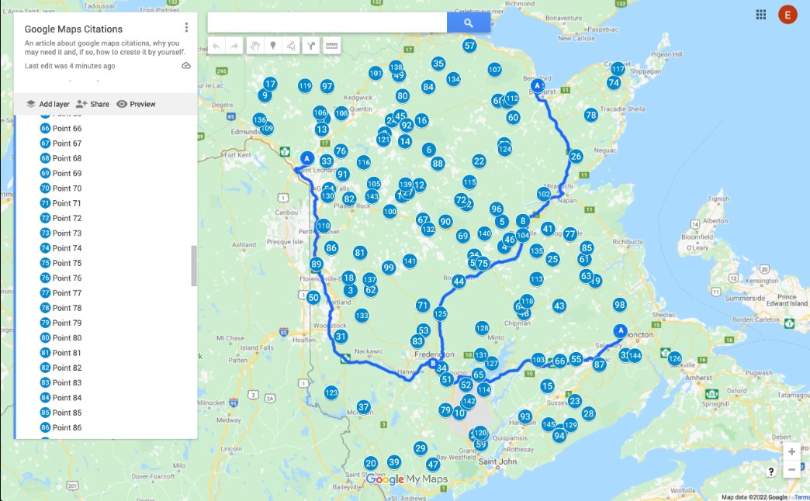Viewport: 810px width, 501px height.
Task: Click Add layer
Action: [x=47, y=104]
